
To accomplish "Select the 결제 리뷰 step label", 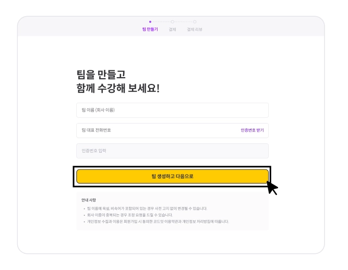I will pos(195,29).
